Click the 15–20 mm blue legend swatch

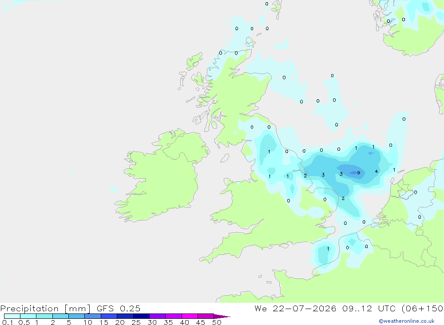(109, 316)
